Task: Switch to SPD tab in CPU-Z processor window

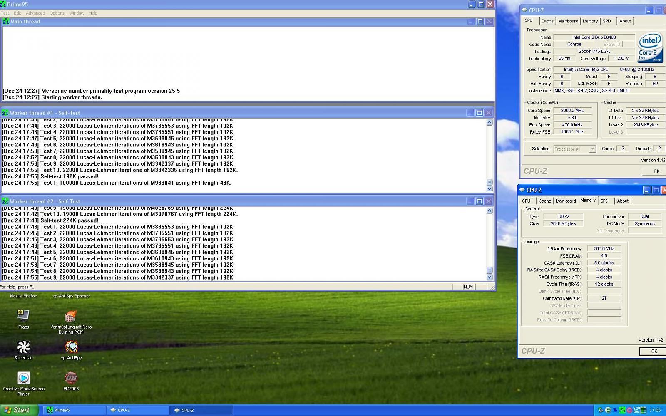Action: 607,21
